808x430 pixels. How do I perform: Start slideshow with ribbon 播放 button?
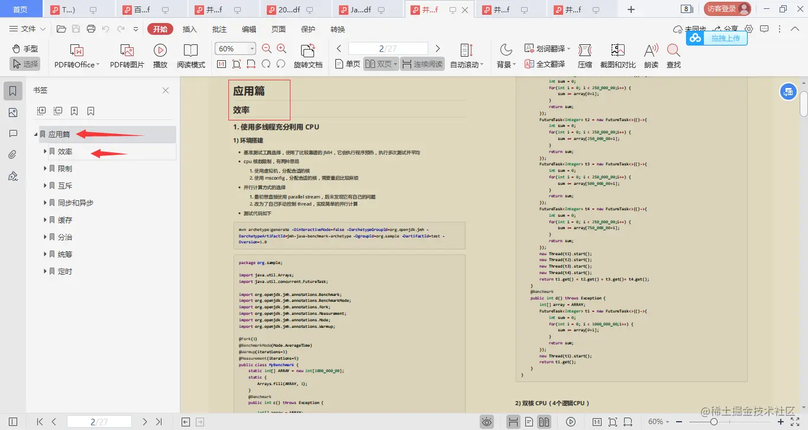[160, 57]
